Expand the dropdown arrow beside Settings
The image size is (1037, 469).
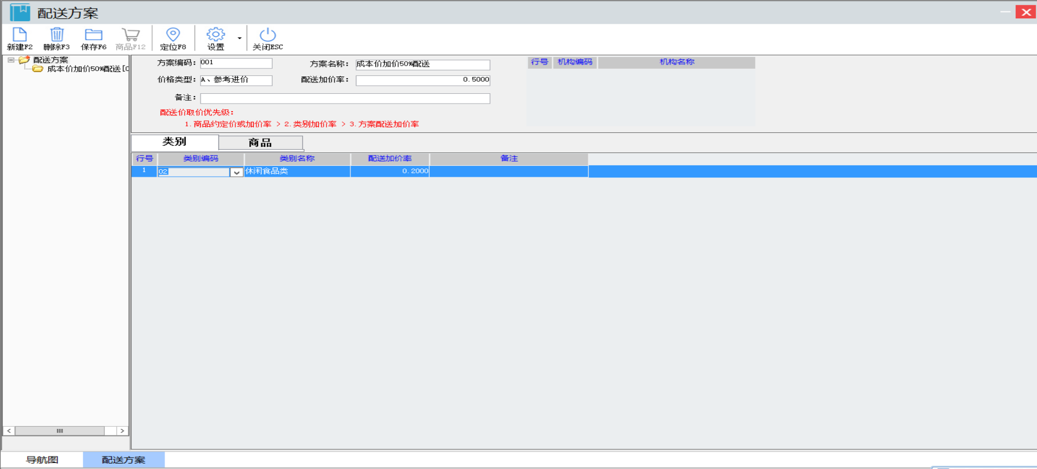point(240,38)
